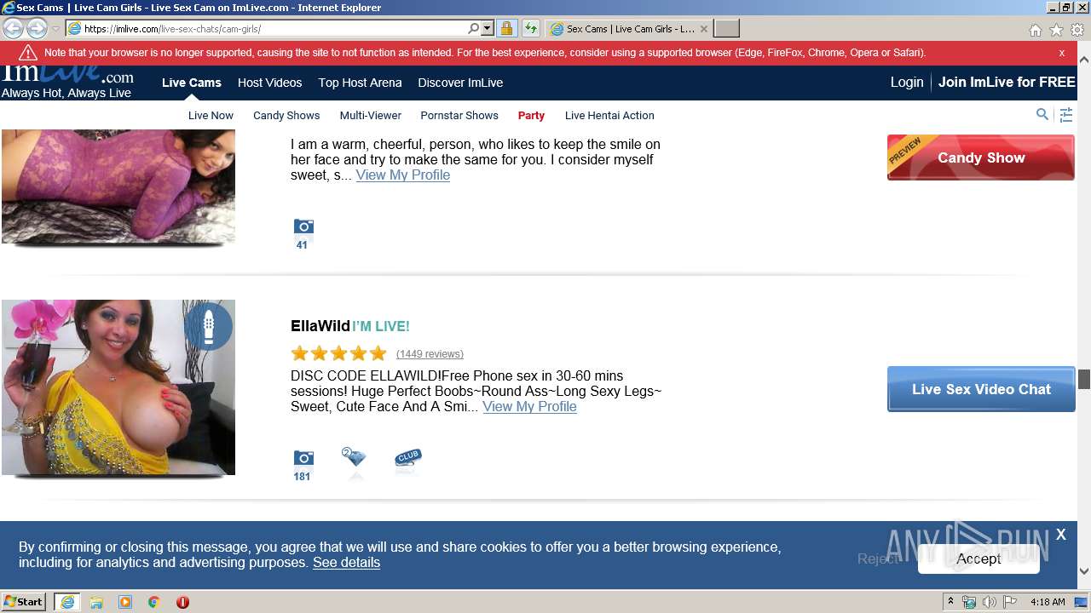
Task: Open the EllaWild host name
Action: click(320, 326)
